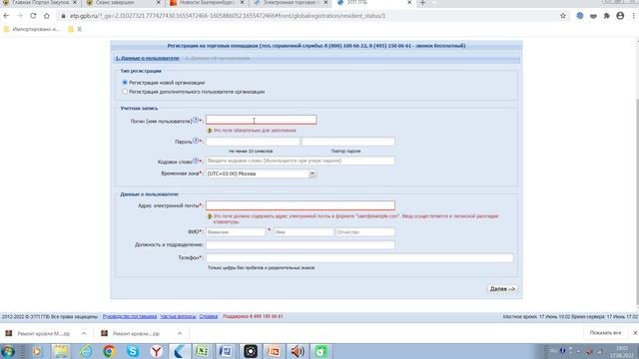Select Регистрация новой организации radio option
Viewport: 639px width, 359px height.
point(125,83)
